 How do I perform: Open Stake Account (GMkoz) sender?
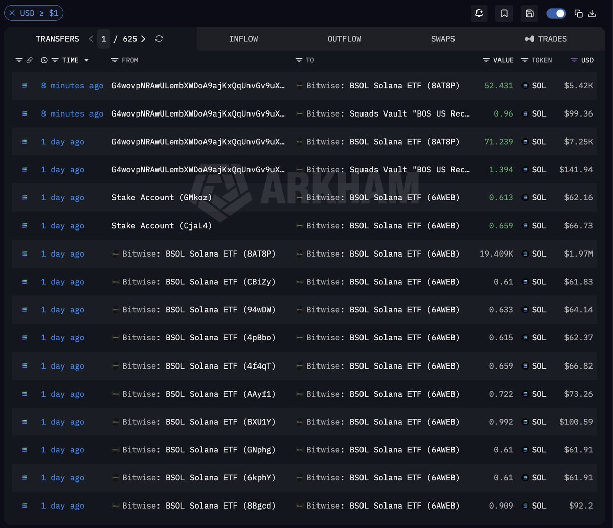point(162,197)
